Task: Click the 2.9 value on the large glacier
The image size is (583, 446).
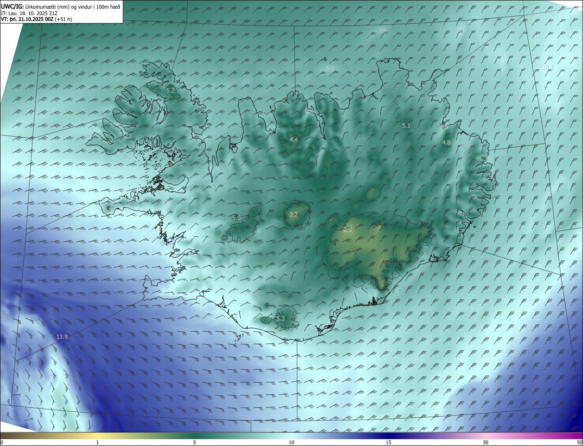Action: [x=347, y=230]
